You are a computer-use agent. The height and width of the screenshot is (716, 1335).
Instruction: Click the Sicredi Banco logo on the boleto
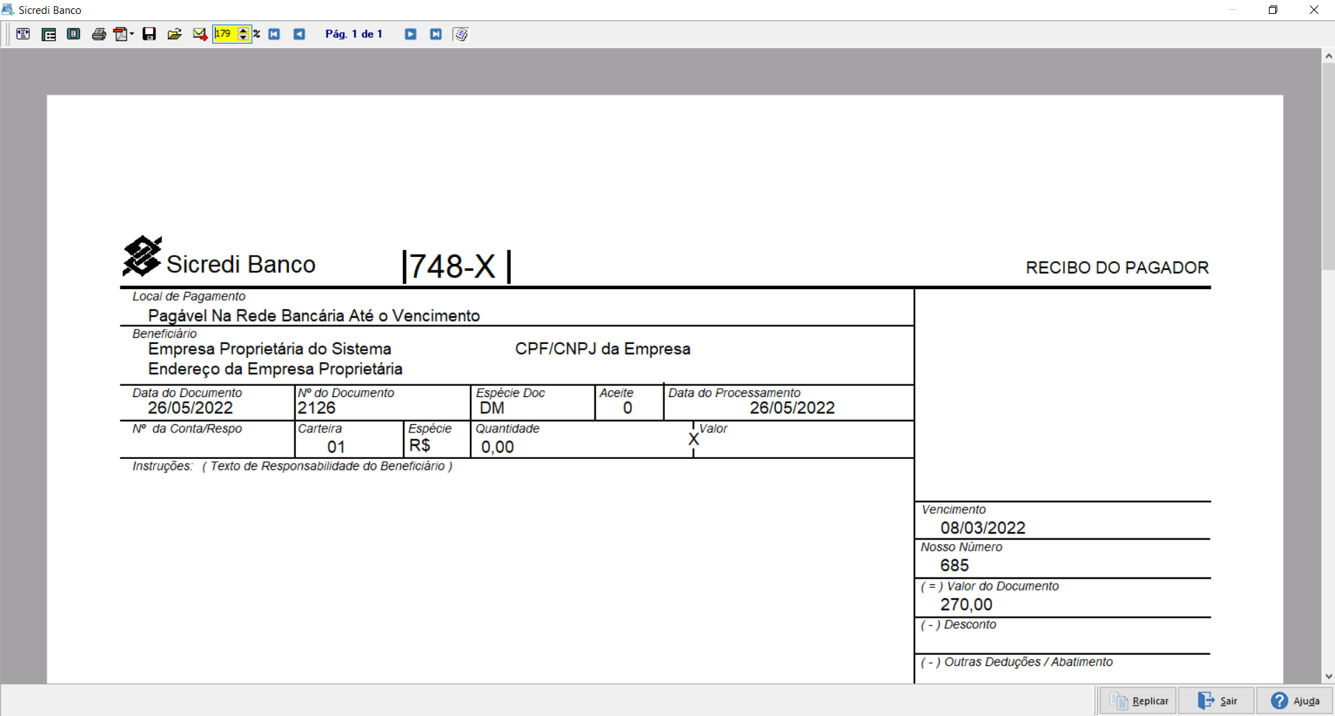pyautogui.click(x=142, y=256)
